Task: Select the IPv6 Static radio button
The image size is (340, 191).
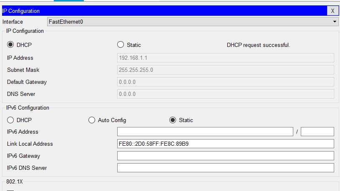Action: (173, 120)
